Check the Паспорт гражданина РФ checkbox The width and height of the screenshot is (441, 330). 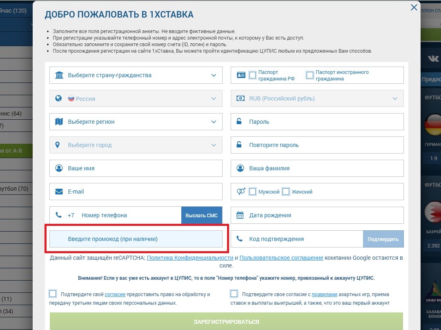click(x=253, y=75)
